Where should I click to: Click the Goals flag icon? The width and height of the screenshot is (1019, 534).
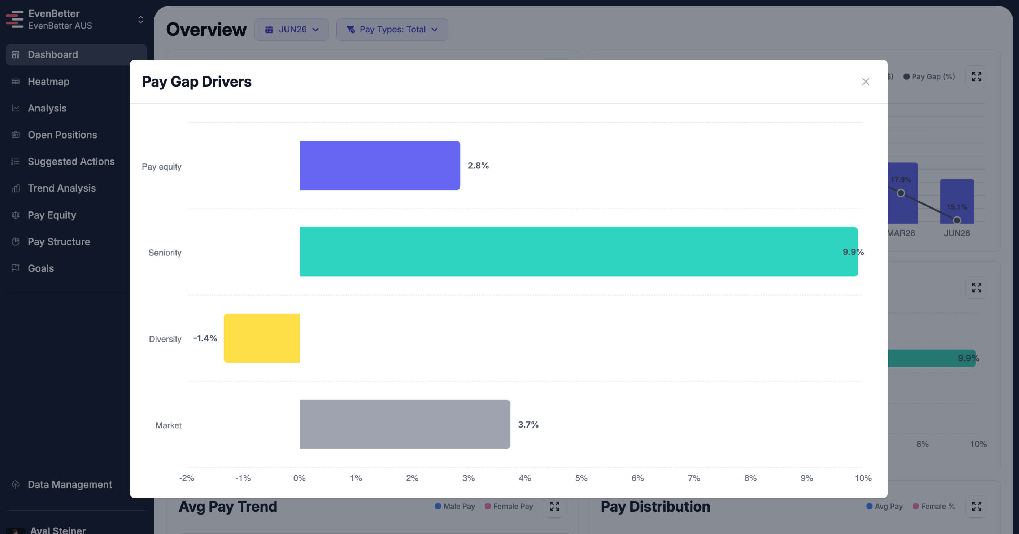tap(16, 268)
